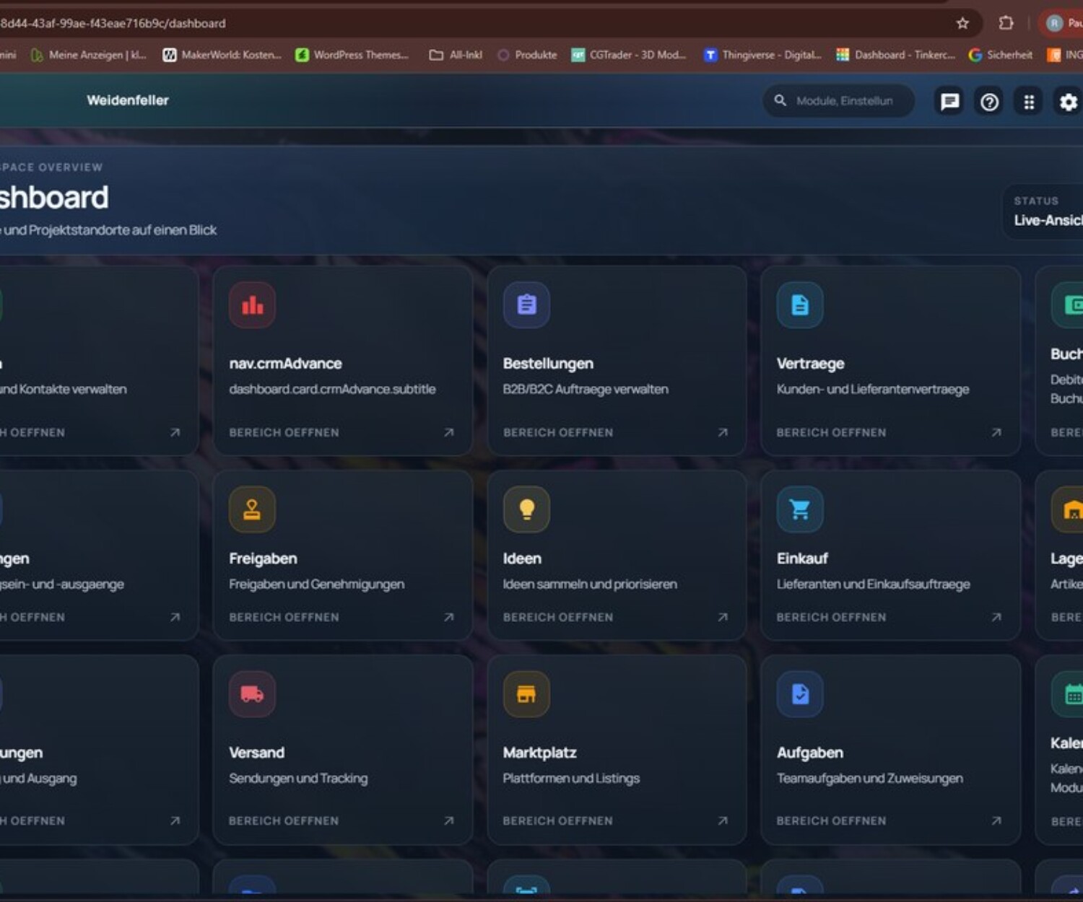Click the Freigaben stamp icon
This screenshot has width=1083, height=902.
pyautogui.click(x=252, y=509)
